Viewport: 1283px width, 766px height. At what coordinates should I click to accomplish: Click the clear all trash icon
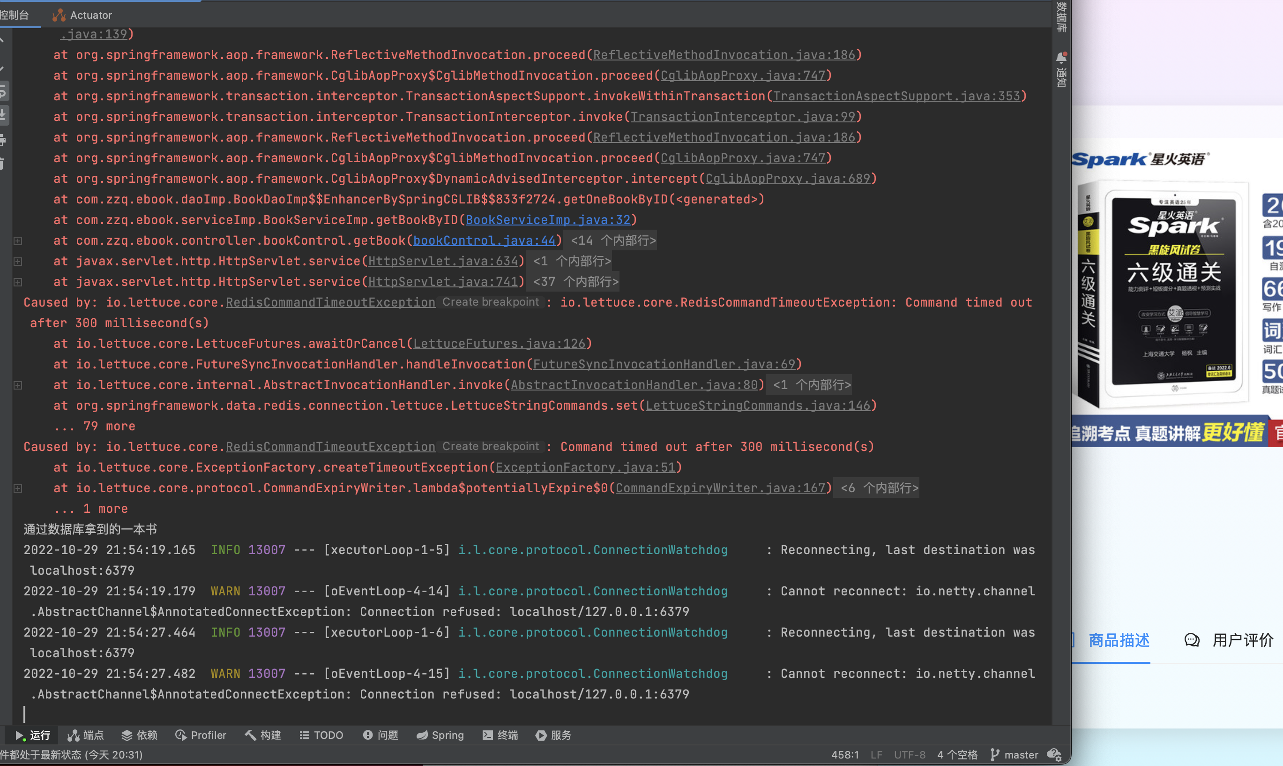point(3,164)
